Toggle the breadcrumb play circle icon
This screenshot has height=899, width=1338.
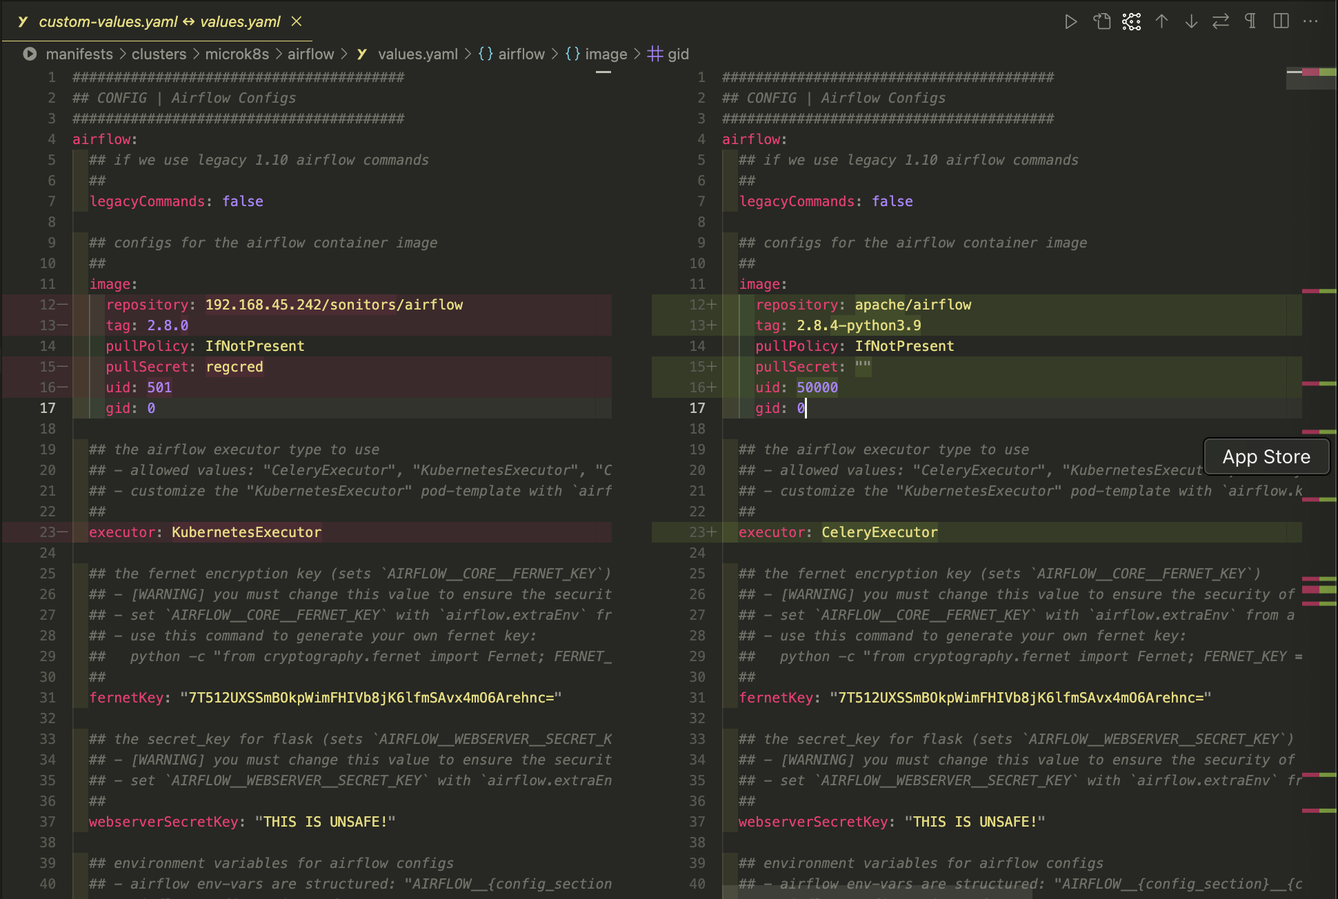click(30, 54)
